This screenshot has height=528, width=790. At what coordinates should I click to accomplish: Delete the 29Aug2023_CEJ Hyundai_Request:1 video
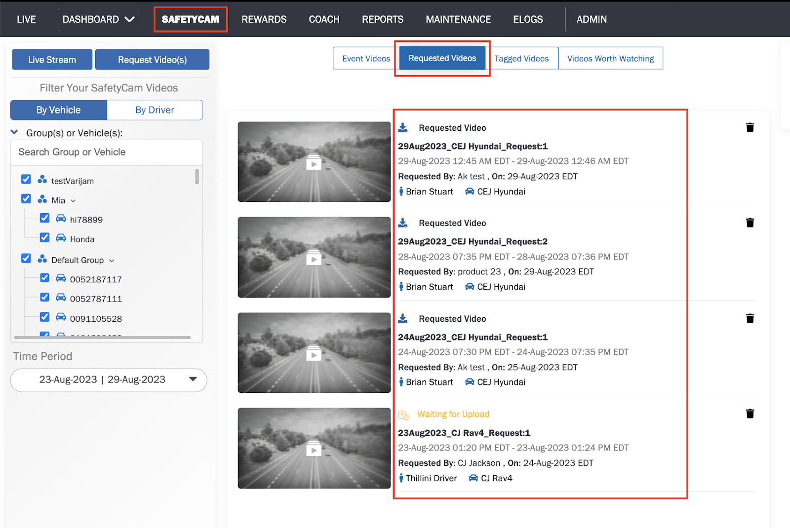(x=750, y=127)
